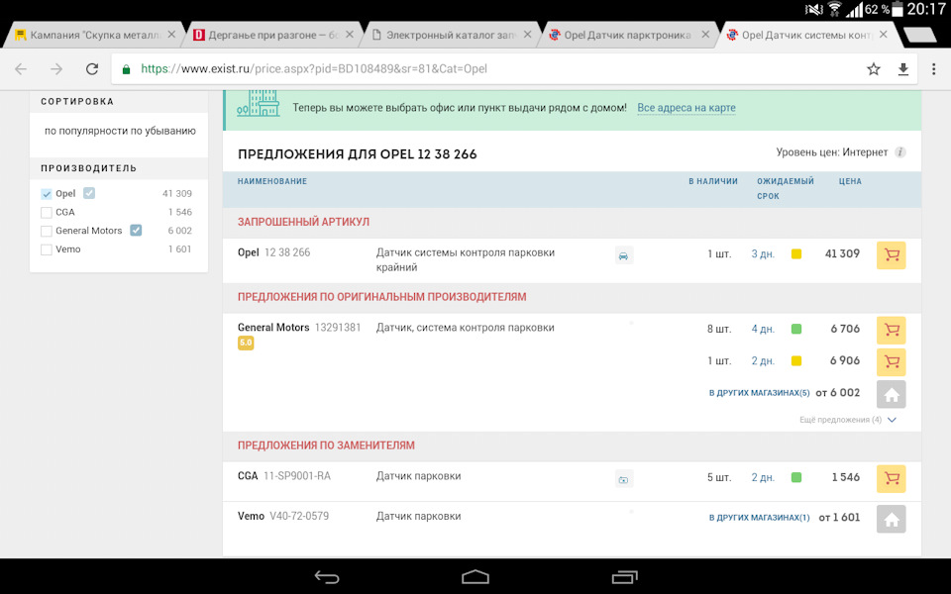Add General Motors 6 906 offer to cart
951x594 pixels.
tap(891, 362)
